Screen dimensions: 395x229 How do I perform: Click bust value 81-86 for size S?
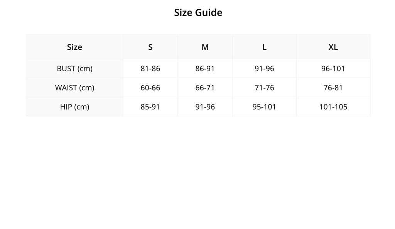tap(150, 69)
